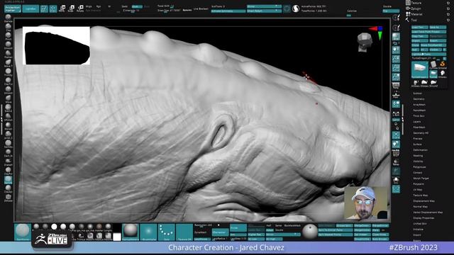
Task: Toggle Draw mode
Action: point(53,8)
